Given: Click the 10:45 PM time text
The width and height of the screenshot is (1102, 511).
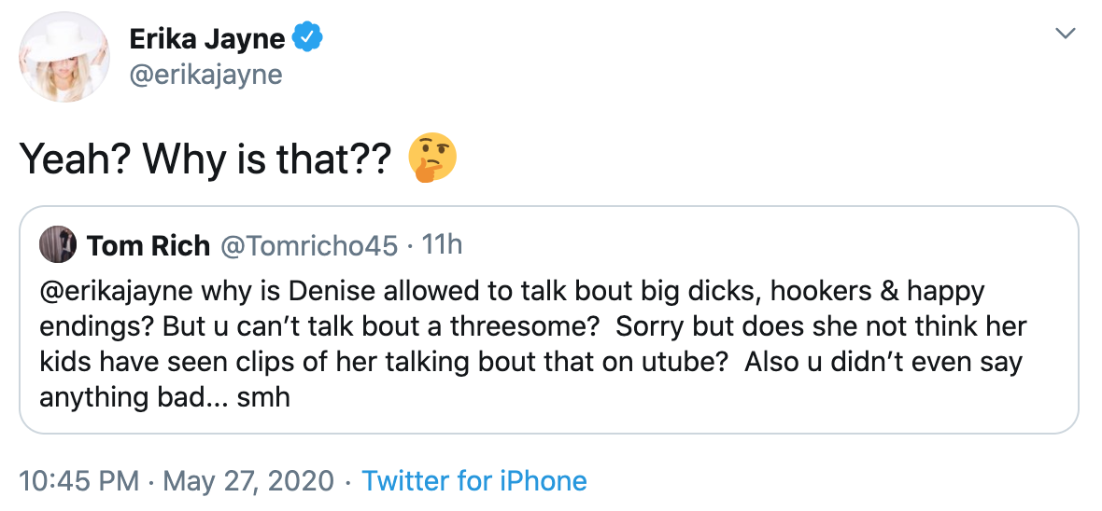Looking at the screenshot, I should tap(80, 481).
